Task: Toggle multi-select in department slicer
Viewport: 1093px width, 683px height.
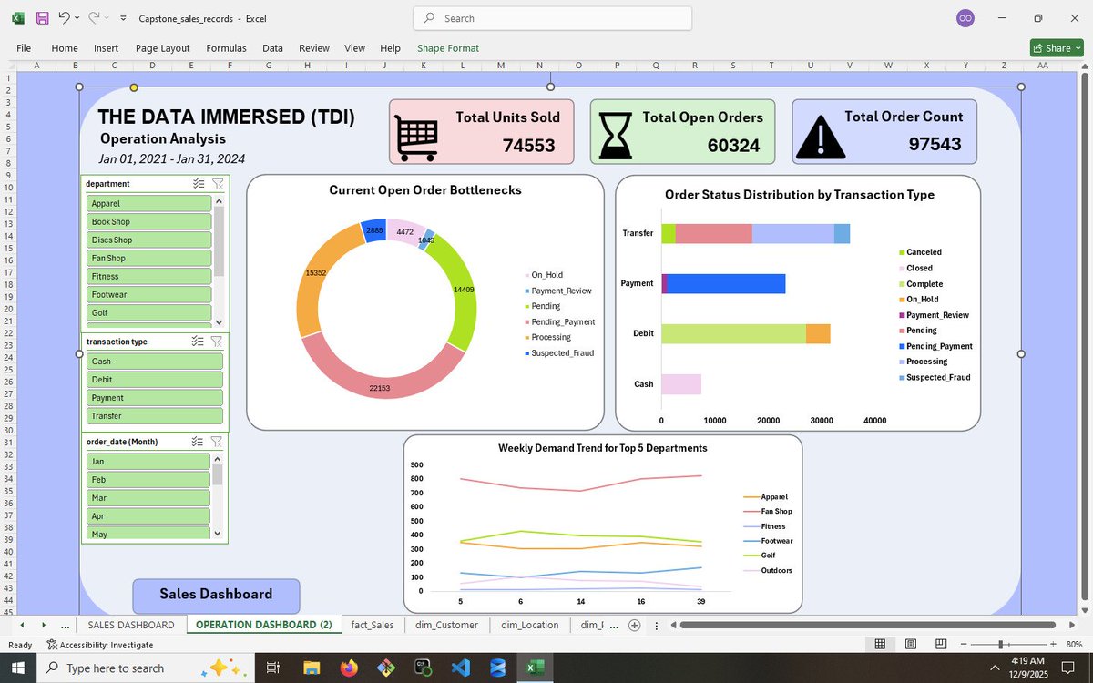Action: [199, 183]
